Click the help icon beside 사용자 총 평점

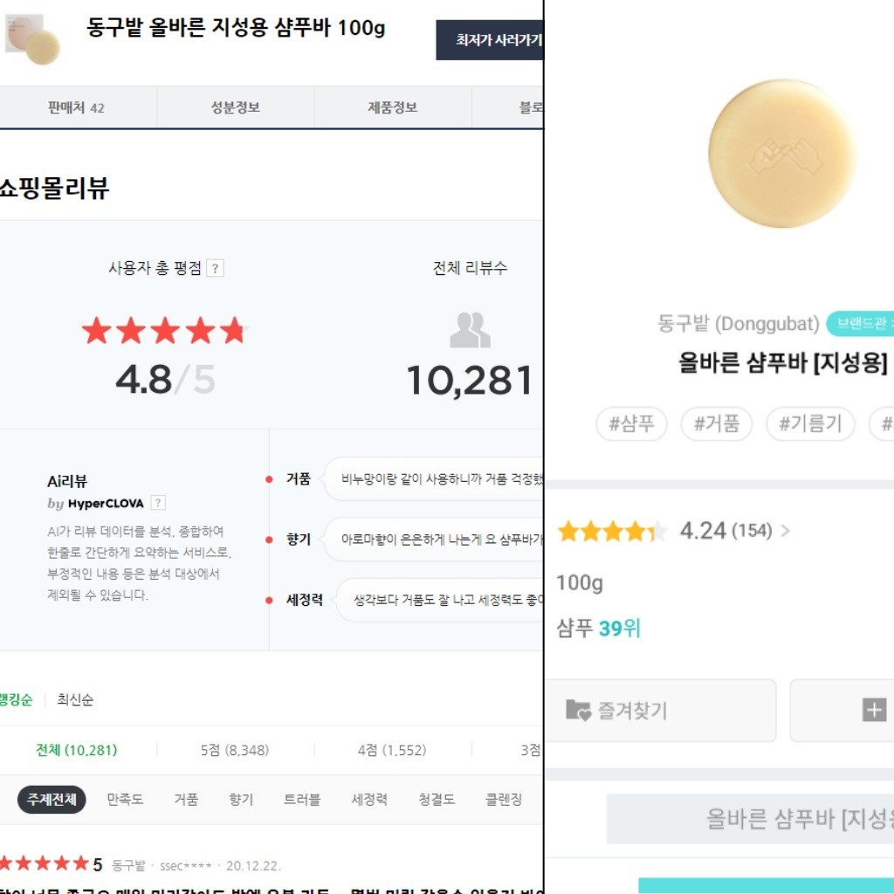(x=215, y=269)
